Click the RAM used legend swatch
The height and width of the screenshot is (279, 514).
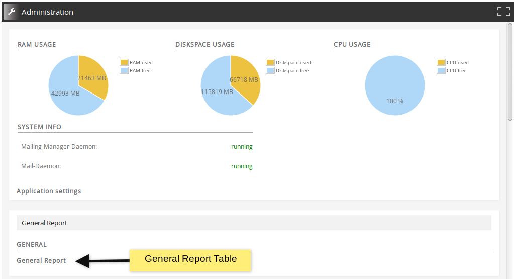124,63
